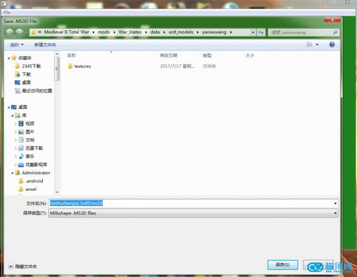Open 最近访问的位置 in favorites
The image size is (357, 277).
33,91
